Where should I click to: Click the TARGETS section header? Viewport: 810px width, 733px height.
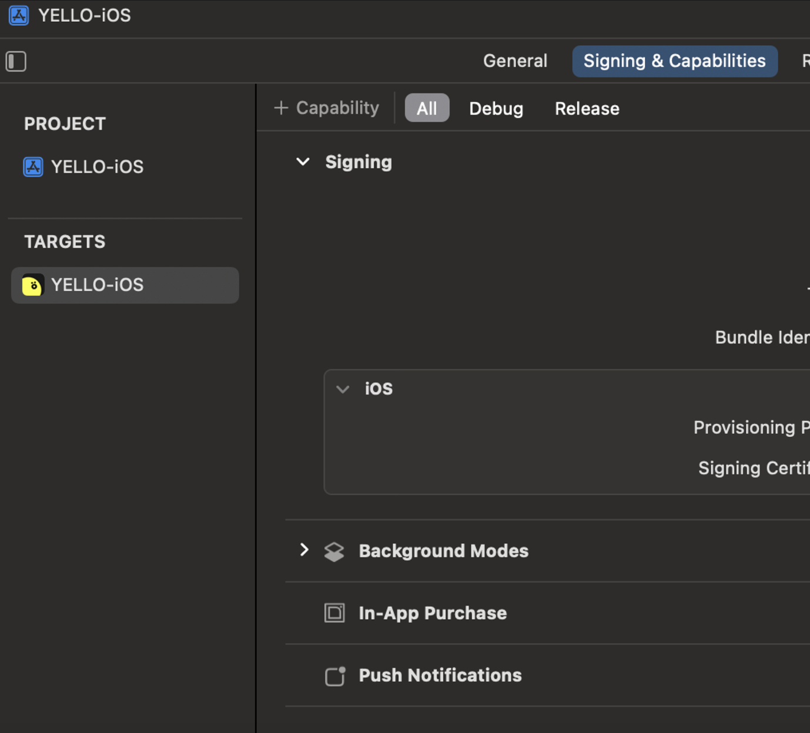click(x=65, y=242)
